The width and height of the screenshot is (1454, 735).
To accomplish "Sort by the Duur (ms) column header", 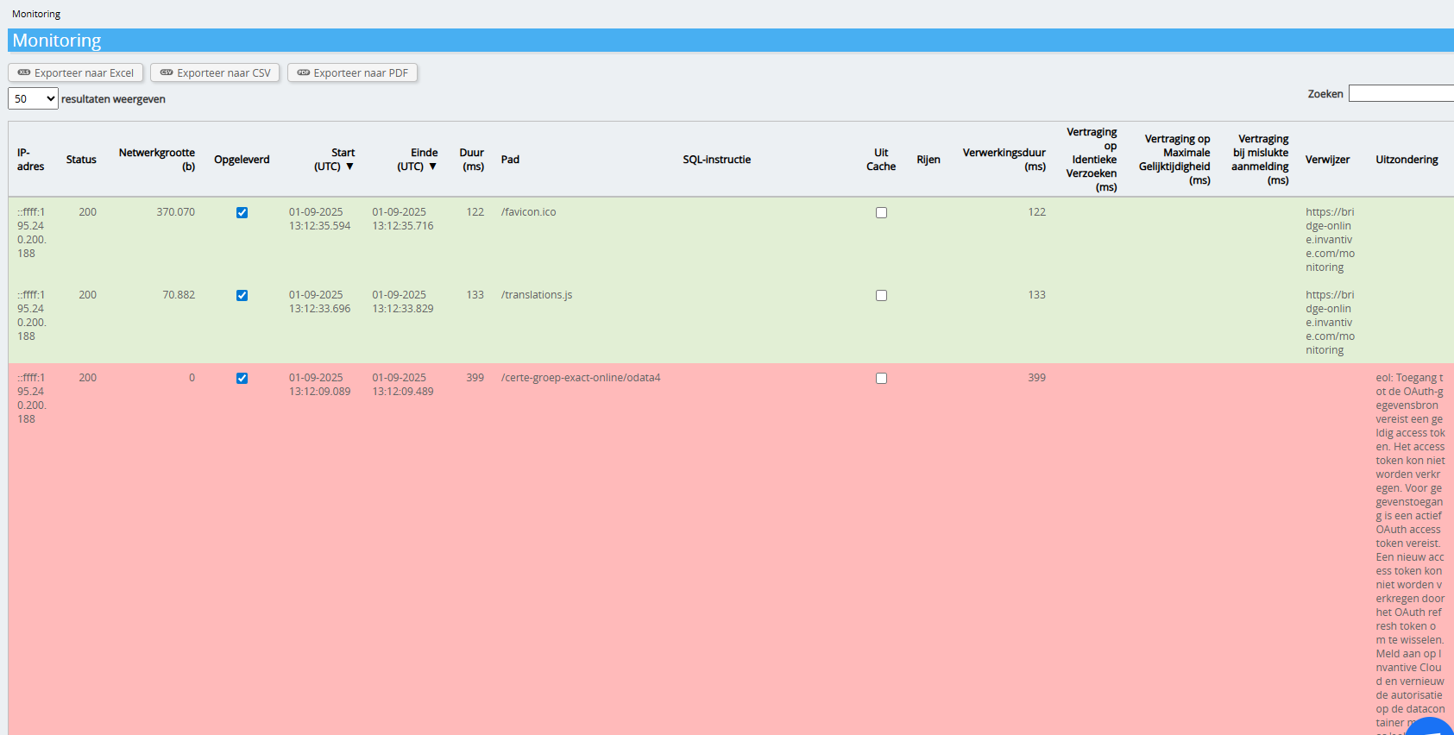I will 472,160.
